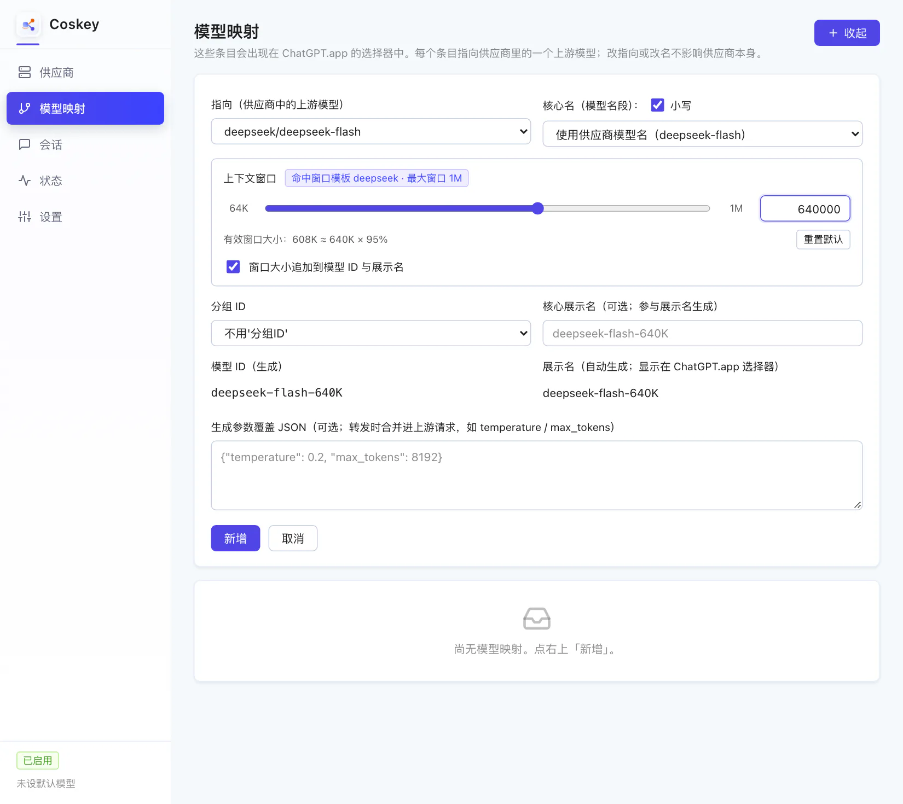Click the generated model ID deepseek-flash-640K
This screenshot has width=903, height=804.
[277, 393]
